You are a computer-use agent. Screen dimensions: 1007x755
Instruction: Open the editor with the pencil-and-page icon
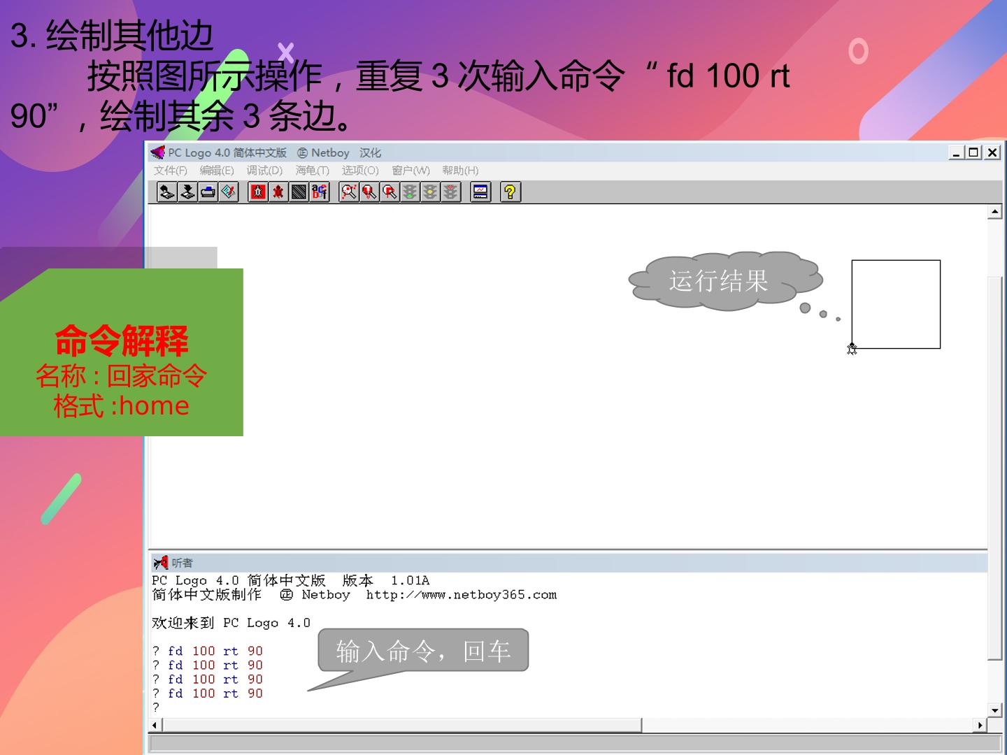(229, 192)
